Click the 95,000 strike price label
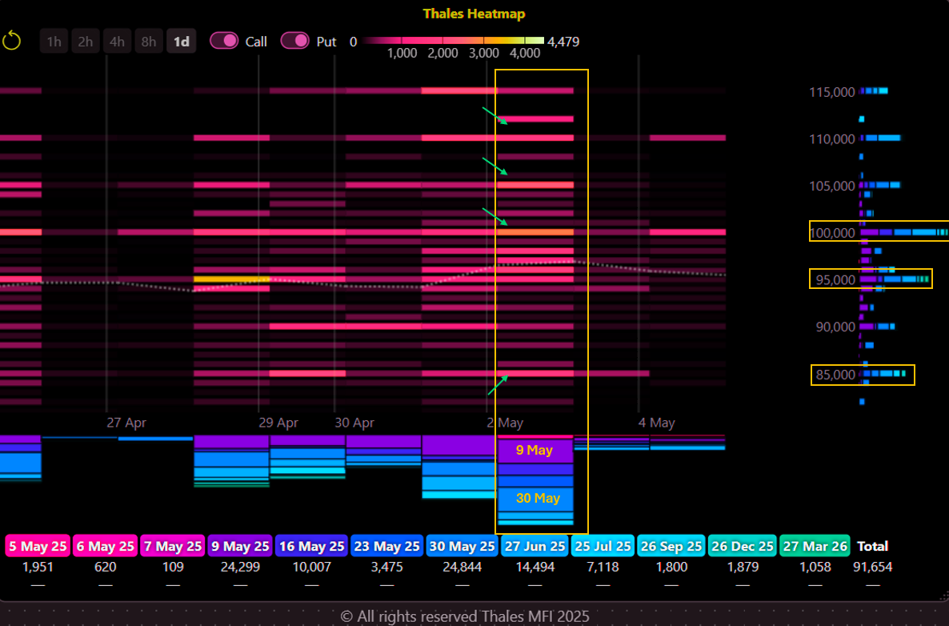The image size is (949, 626). [x=835, y=279]
